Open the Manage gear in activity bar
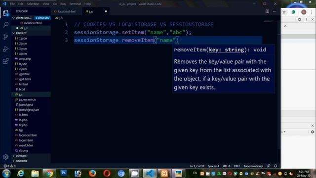This screenshot has width=316, height=178. pos(5,157)
